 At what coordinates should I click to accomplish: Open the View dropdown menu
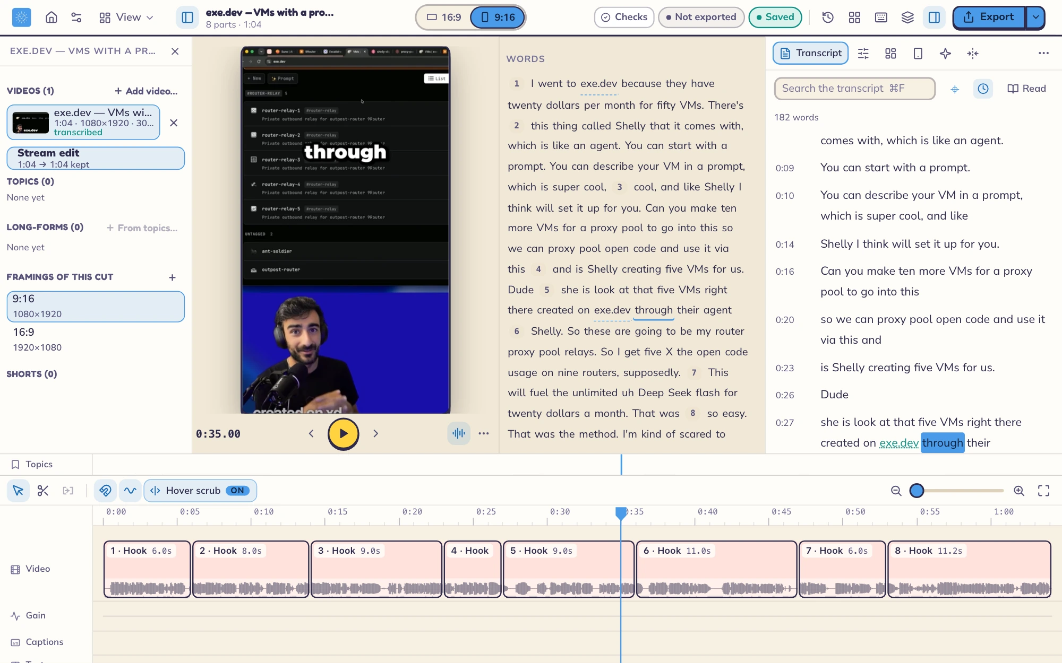tap(126, 18)
